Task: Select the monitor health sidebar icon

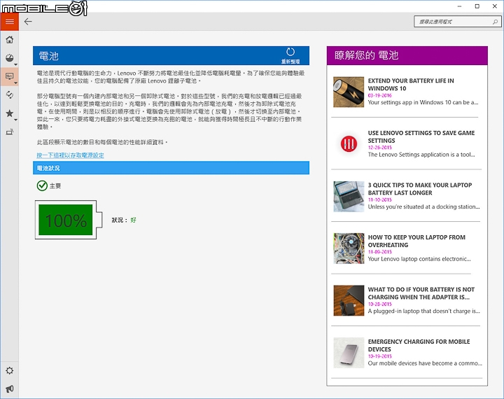Action: click(10, 76)
